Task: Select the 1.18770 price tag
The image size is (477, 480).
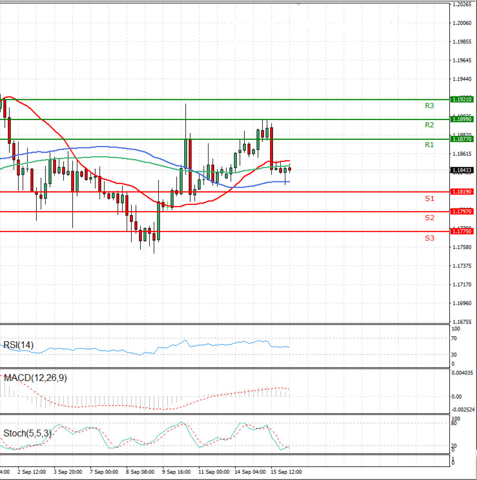Action: point(462,139)
